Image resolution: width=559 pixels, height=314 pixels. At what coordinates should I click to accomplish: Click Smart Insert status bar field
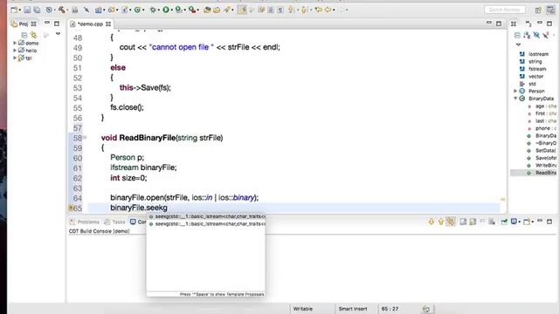(x=353, y=309)
